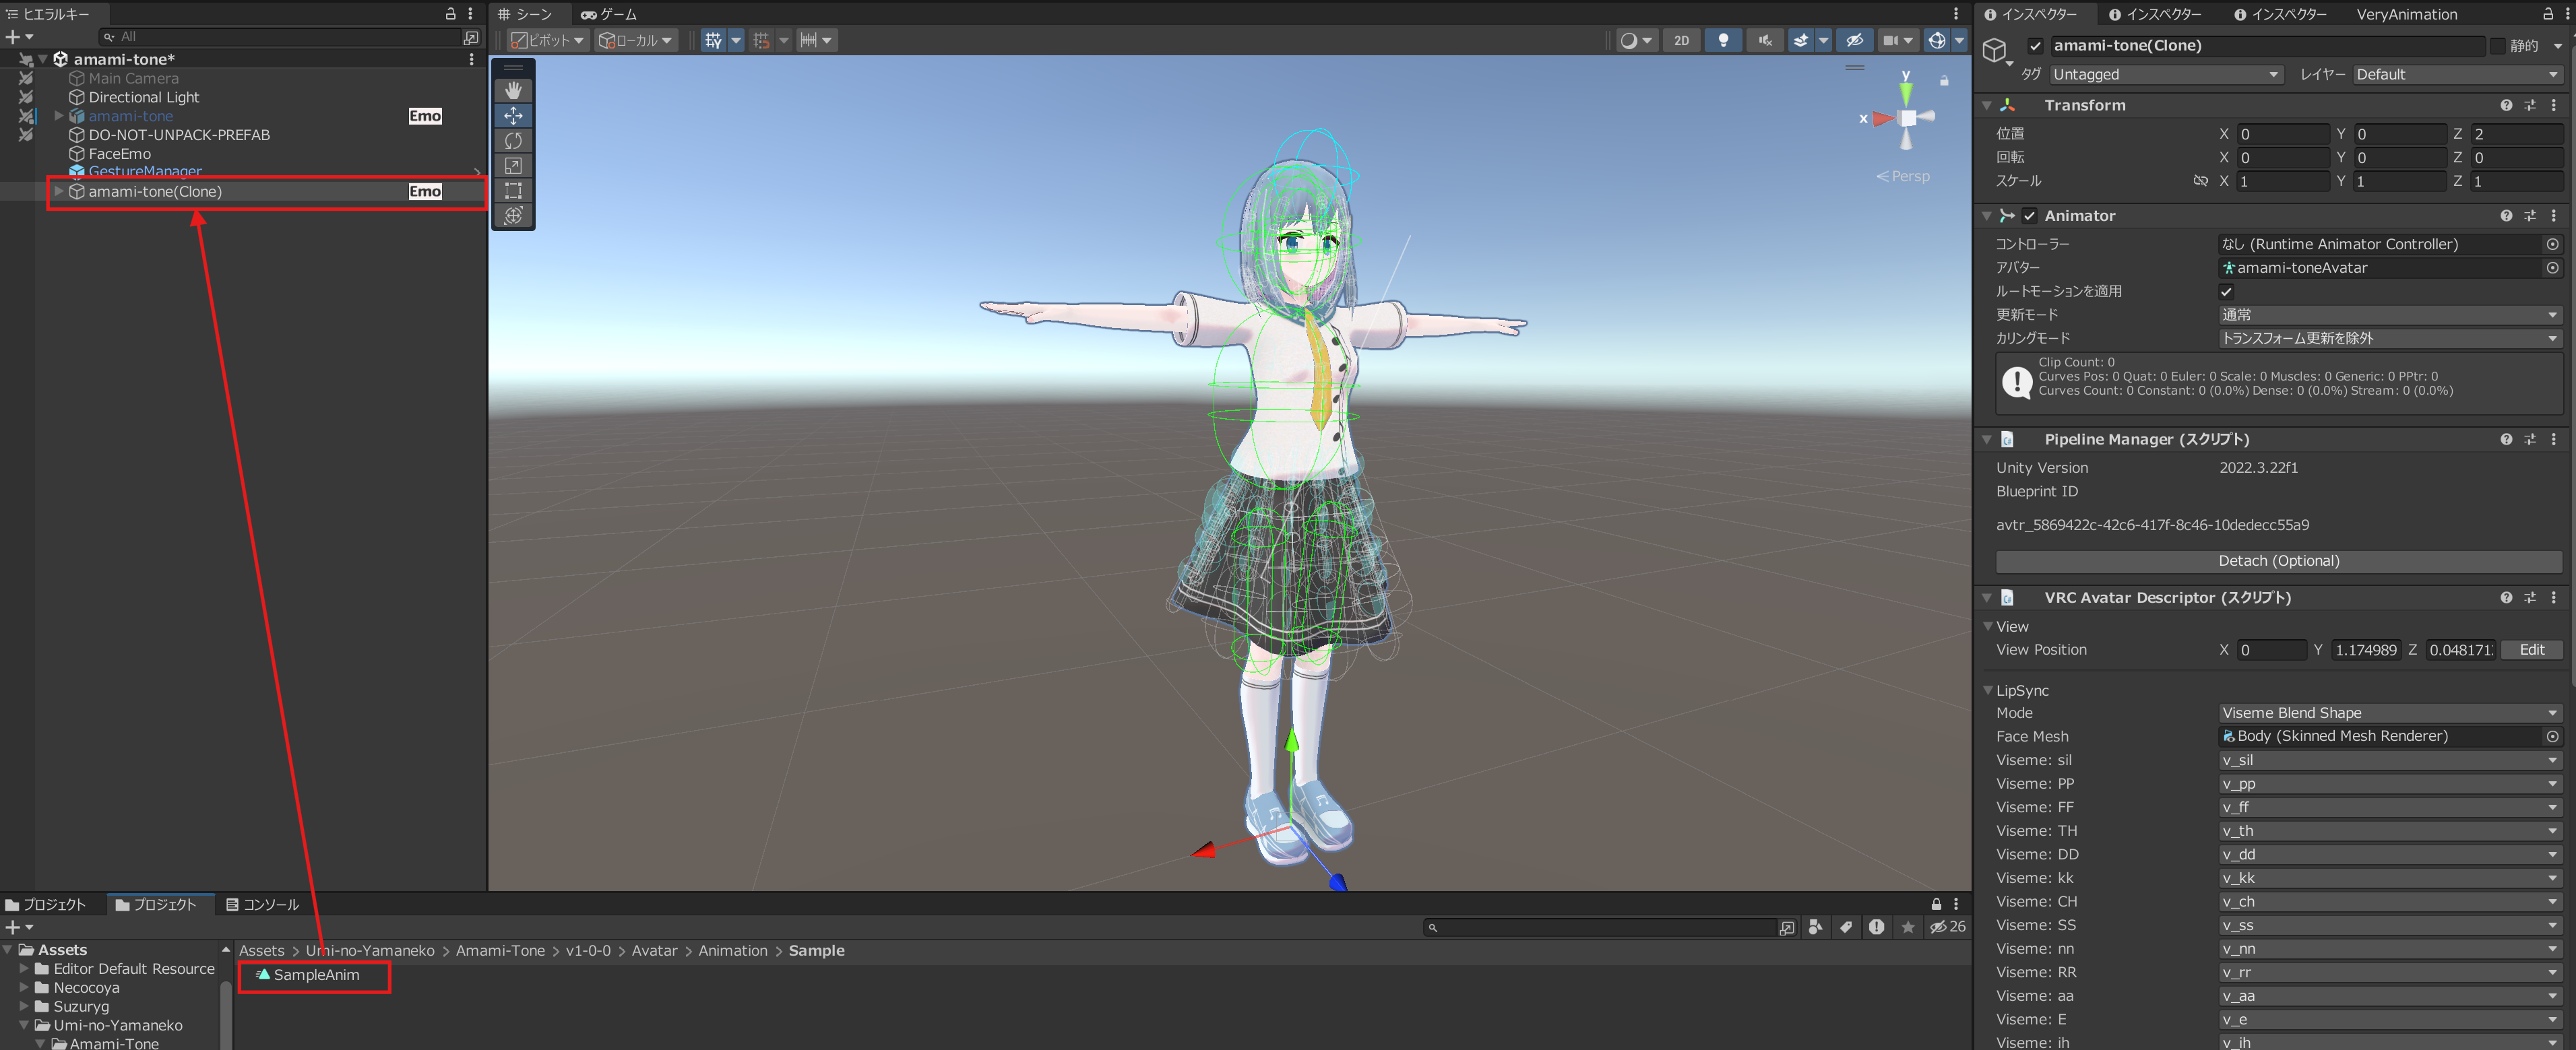Toggle apply root motion checkbox
2576x1050 pixels.
point(2226,292)
